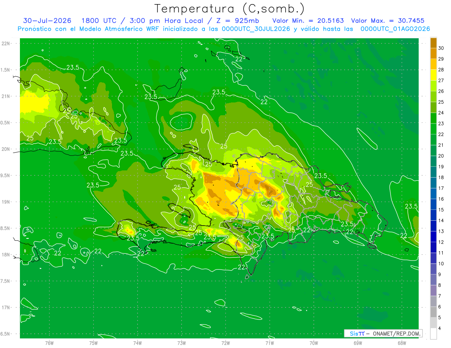Viewport: 451px width, 348px height.
Task: Click "Valor Max. = 30.7455" in header
Action: coord(387,21)
